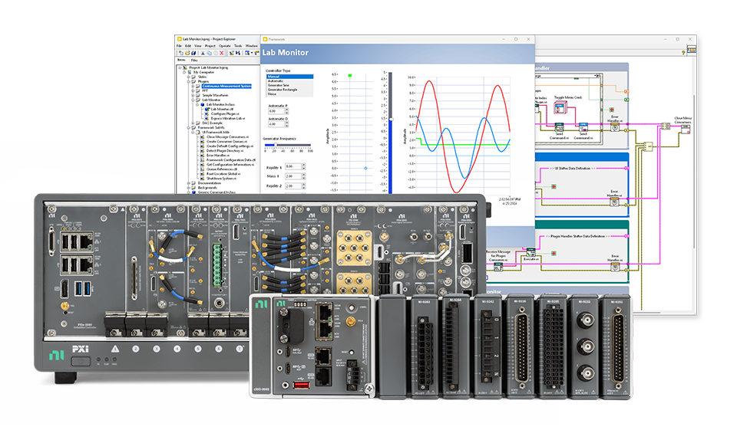This screenshot has height=430, width=737.
Task: Expand FFT folder in project tree
Action: pyautogui.click(x=193, y=90)
